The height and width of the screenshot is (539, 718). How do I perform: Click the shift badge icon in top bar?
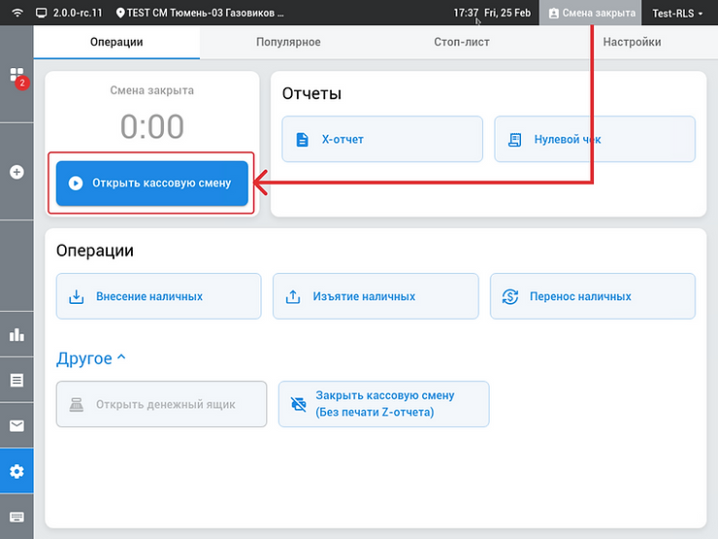[554, 14]
